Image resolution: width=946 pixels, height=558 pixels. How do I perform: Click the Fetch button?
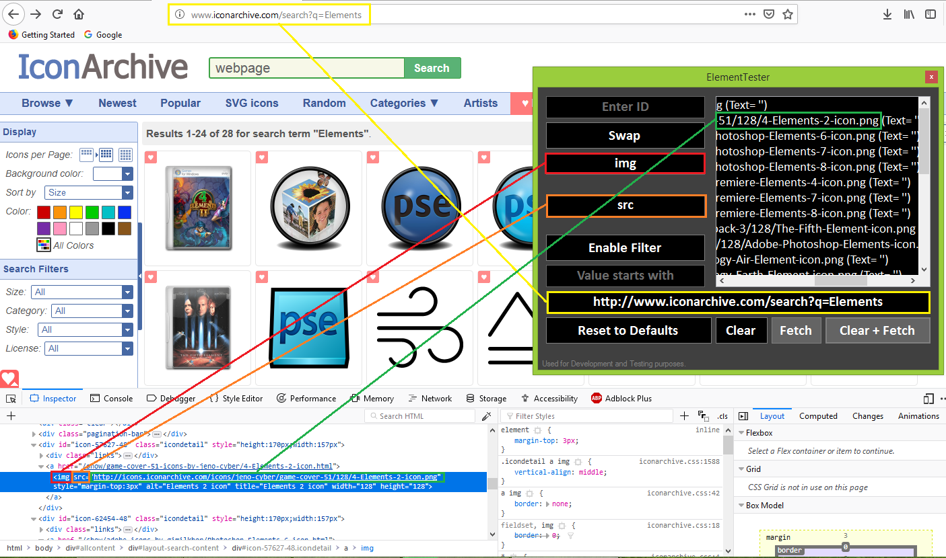(x=795, y=330)
